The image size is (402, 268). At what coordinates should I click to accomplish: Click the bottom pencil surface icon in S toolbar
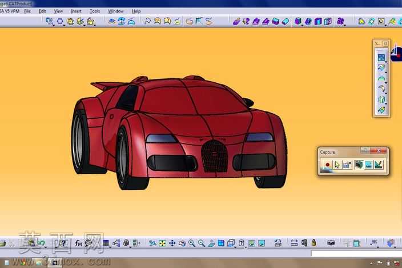click(381, 110)
